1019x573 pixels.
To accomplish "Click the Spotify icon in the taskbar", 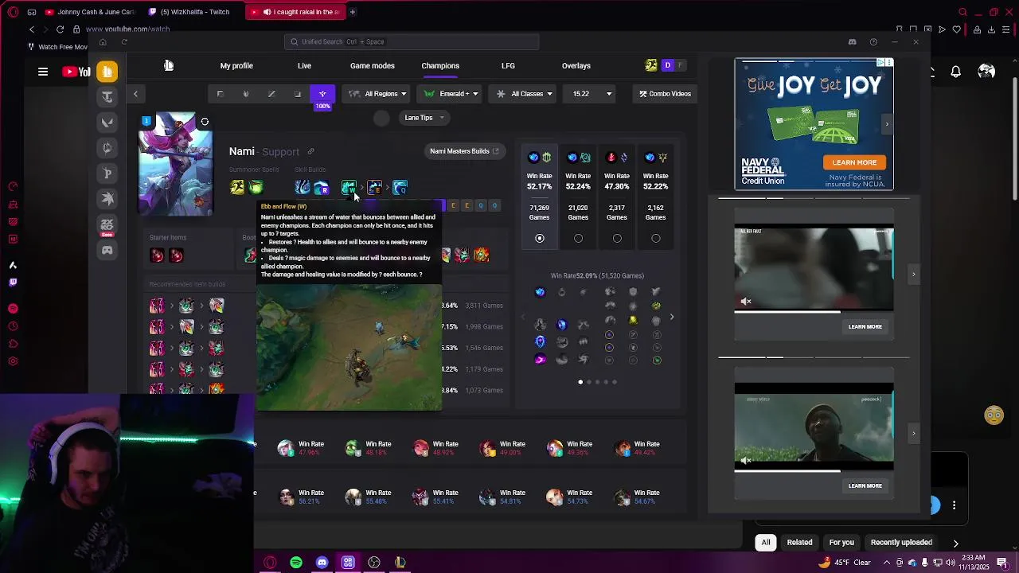I will 296,563.
